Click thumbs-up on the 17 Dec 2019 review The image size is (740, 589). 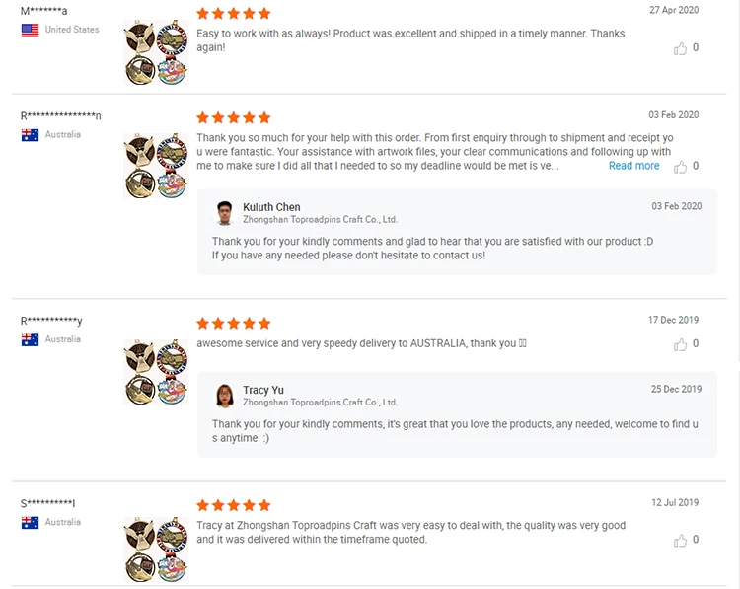(680, 344)
